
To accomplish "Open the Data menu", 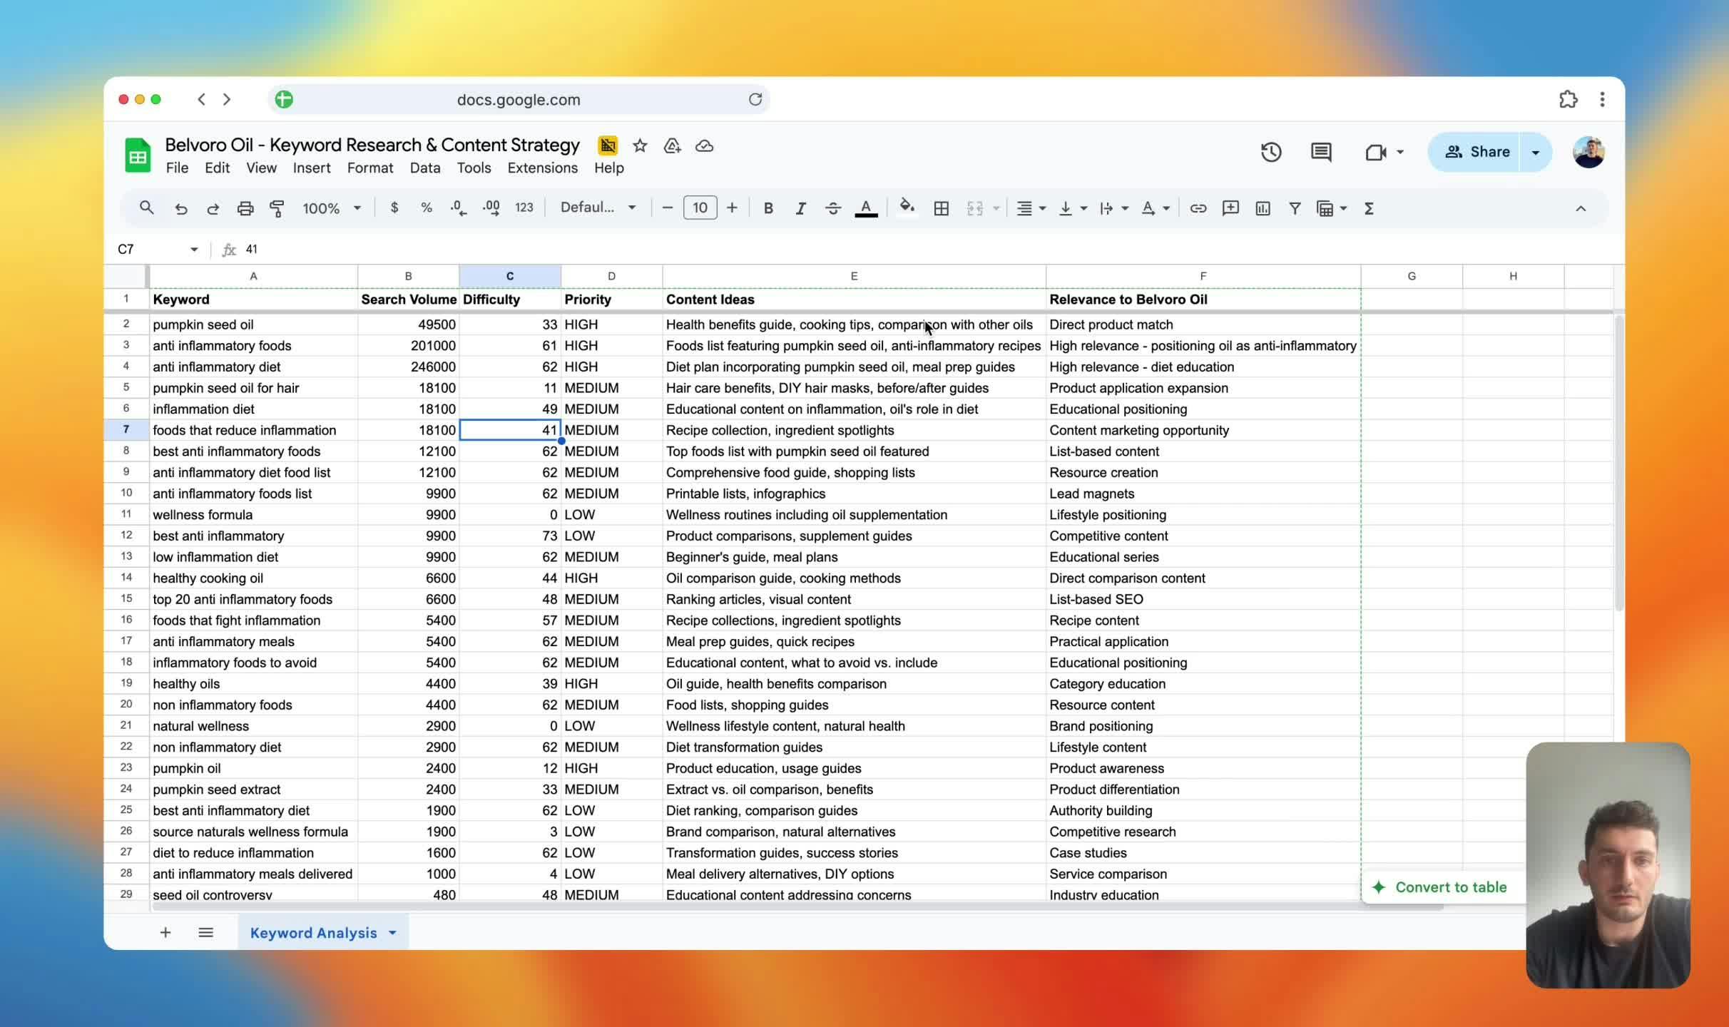I will [x=425, y=168].
